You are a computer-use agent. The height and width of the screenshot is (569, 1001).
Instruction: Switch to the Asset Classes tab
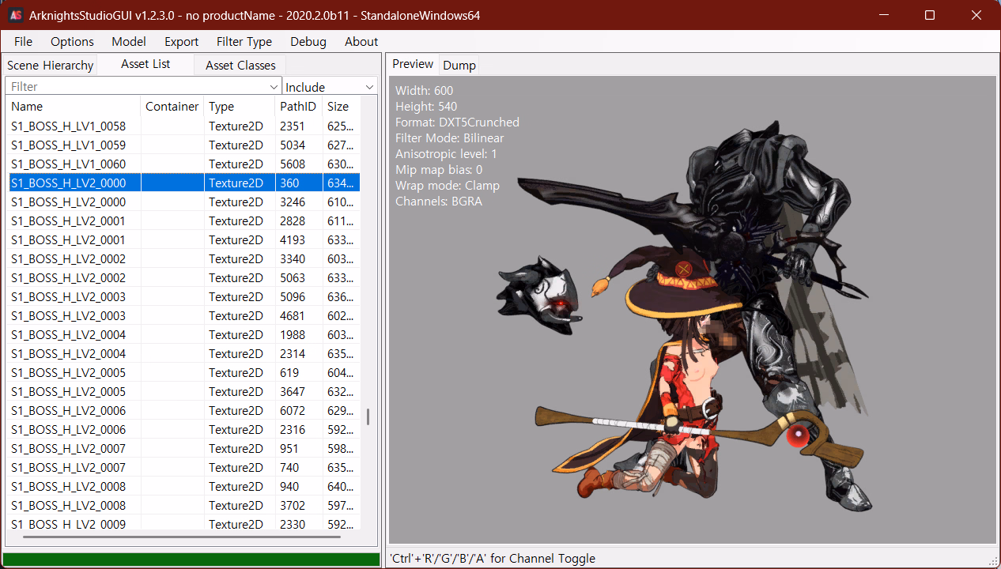point(240,66)
